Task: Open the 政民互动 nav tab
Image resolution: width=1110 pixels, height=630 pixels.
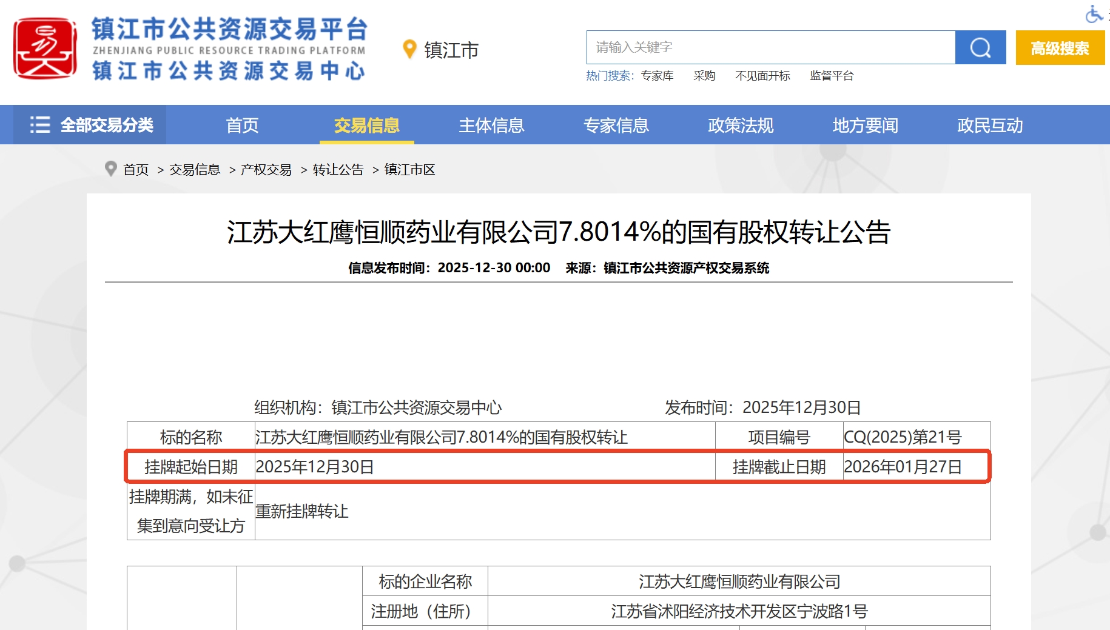Action: [990, 126]
